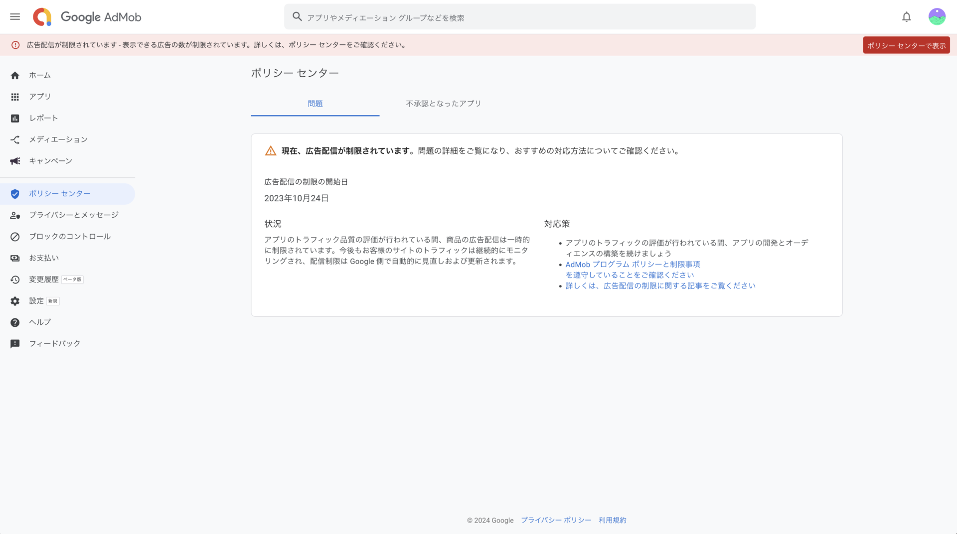Open プライバシー ポリシー footer link
This screenshot has width=957, height=534.
556,520
